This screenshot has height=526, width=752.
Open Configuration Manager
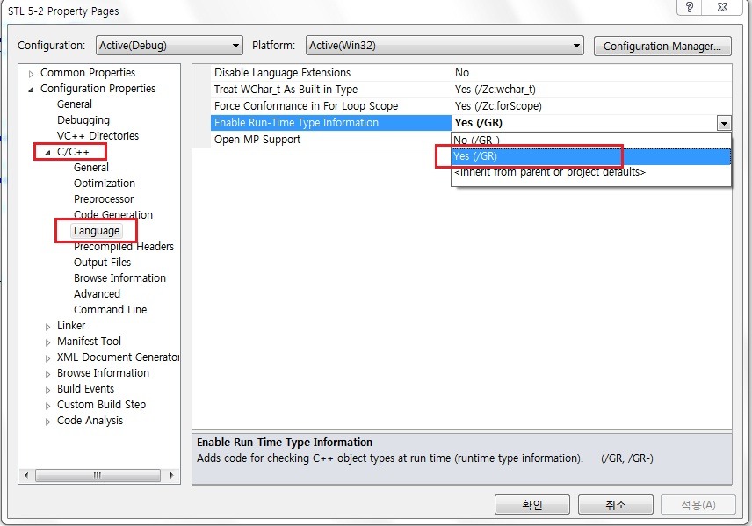662,46
